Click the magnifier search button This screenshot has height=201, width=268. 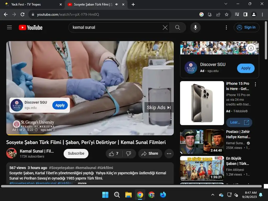click(178, 27)
